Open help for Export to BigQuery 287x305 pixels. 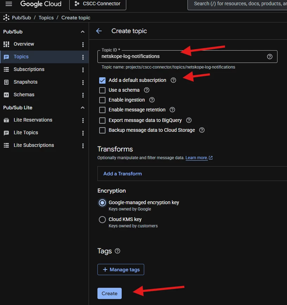tap(189, 120)
